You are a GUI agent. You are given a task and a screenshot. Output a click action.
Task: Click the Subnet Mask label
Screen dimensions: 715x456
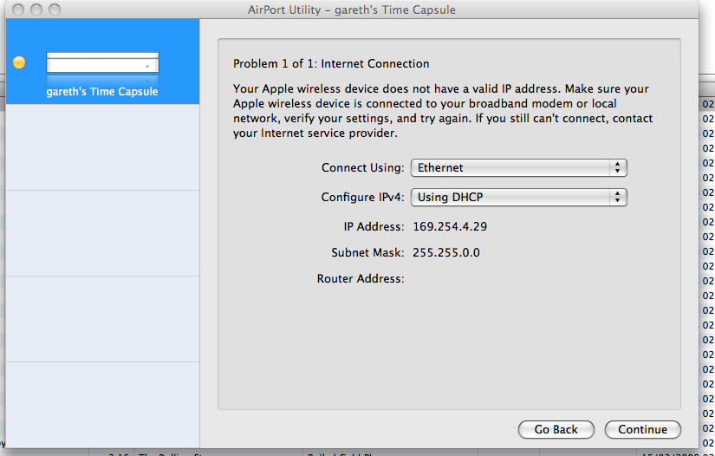tap(367, 252)
